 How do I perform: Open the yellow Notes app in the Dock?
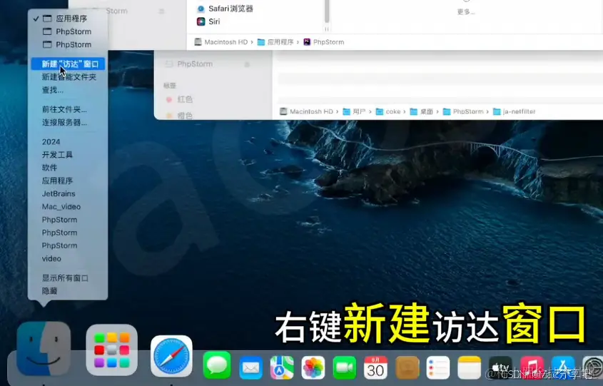coord(469,367)
